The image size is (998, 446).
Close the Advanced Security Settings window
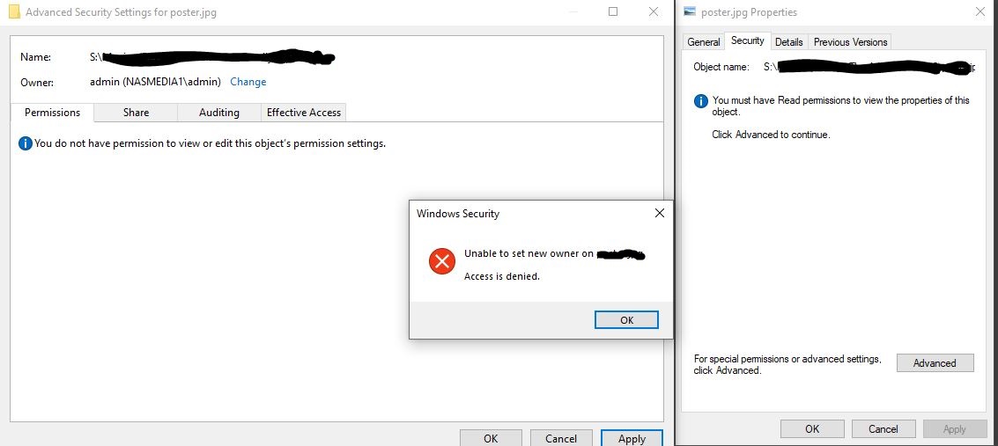[x=654, y=12]
